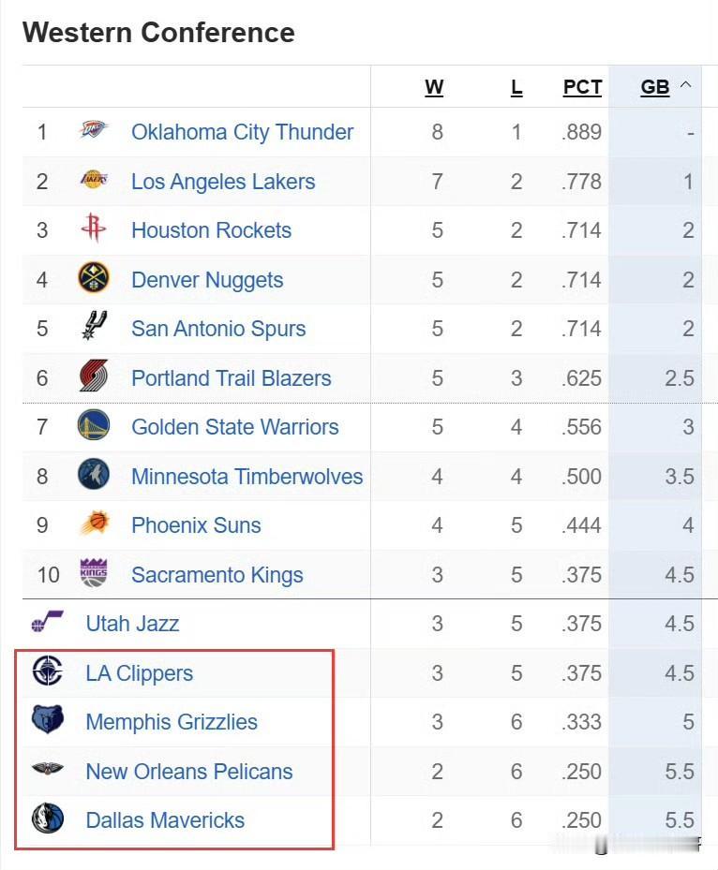Sort by the GB column header
Screen dimensions: 718x870
pos(654,88)
